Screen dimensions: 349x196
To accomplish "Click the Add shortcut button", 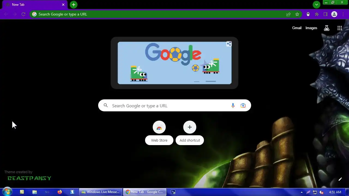I will tap(190, 133).
